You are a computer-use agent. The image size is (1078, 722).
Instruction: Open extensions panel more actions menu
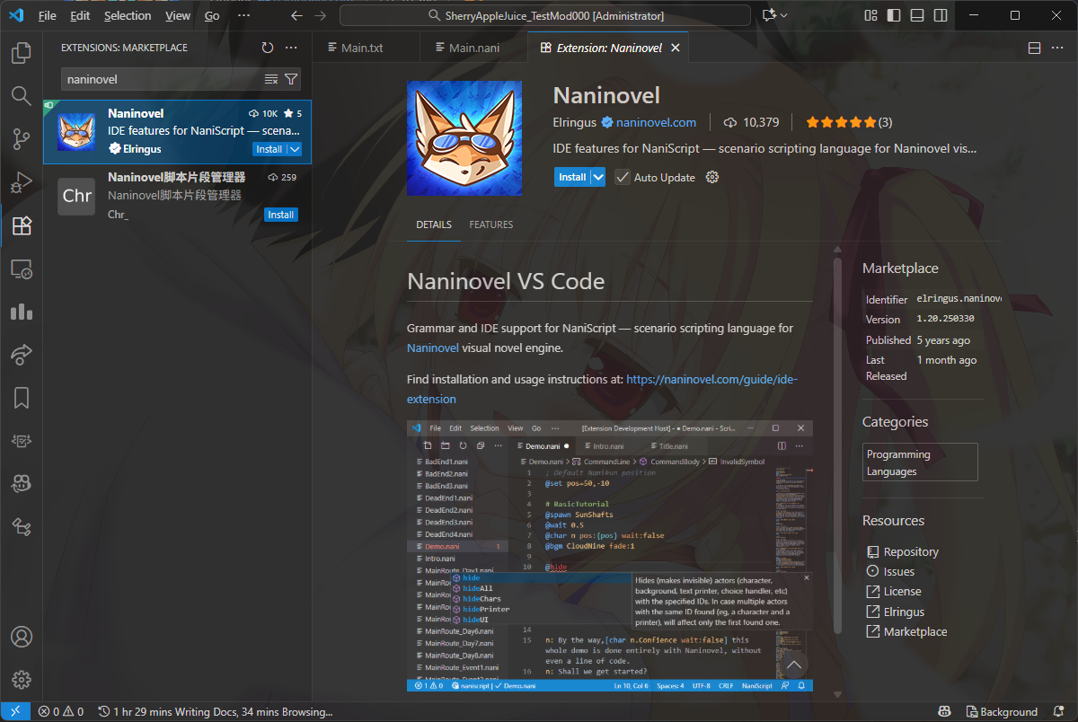click(x=290, y=48)
